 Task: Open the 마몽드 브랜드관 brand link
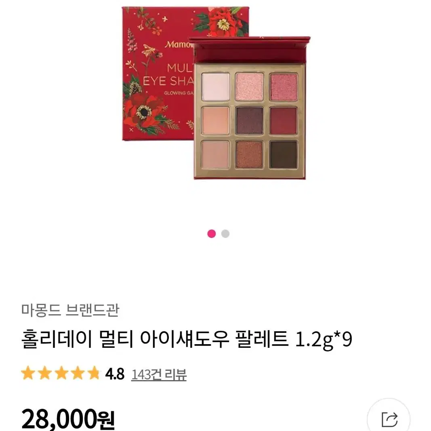pos(70,310)
